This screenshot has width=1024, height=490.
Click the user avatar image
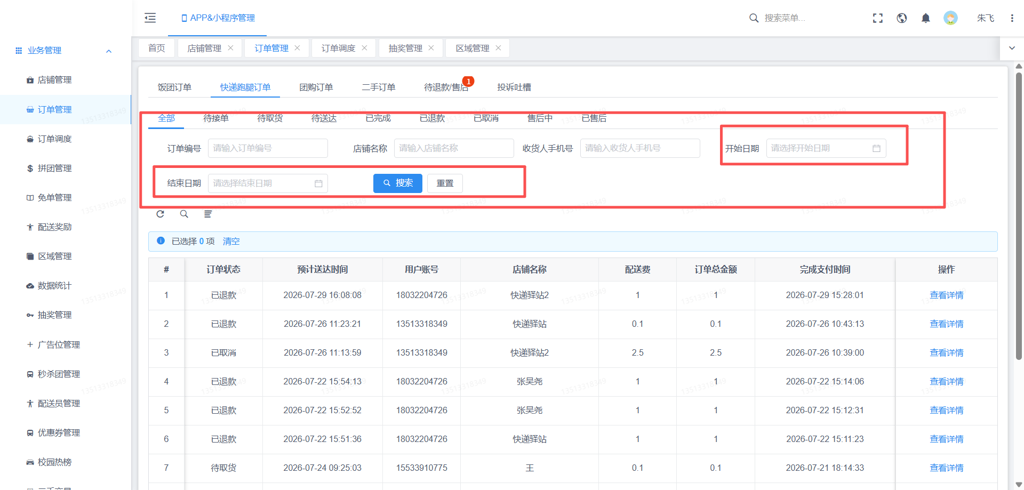click(x=950, y=18)
